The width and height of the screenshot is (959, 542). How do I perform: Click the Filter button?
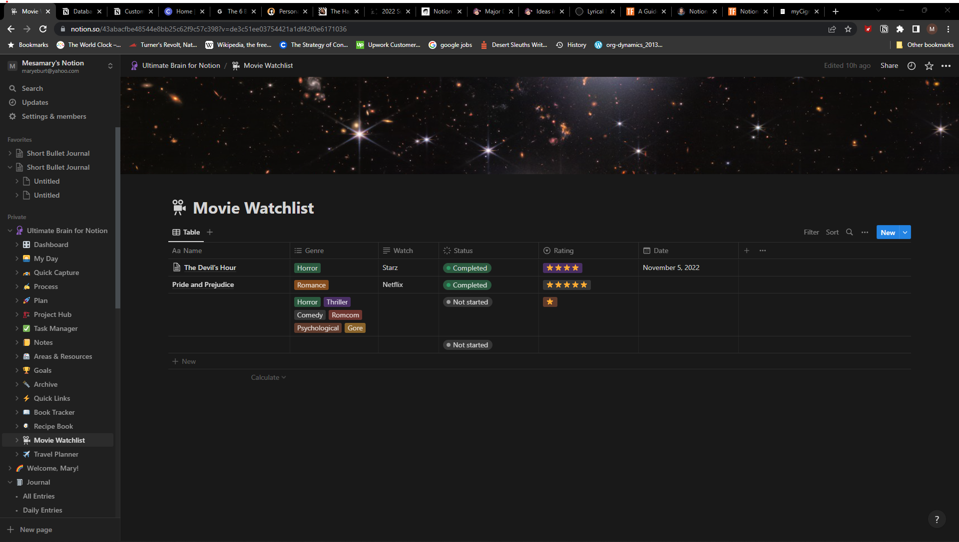point(811,232)
